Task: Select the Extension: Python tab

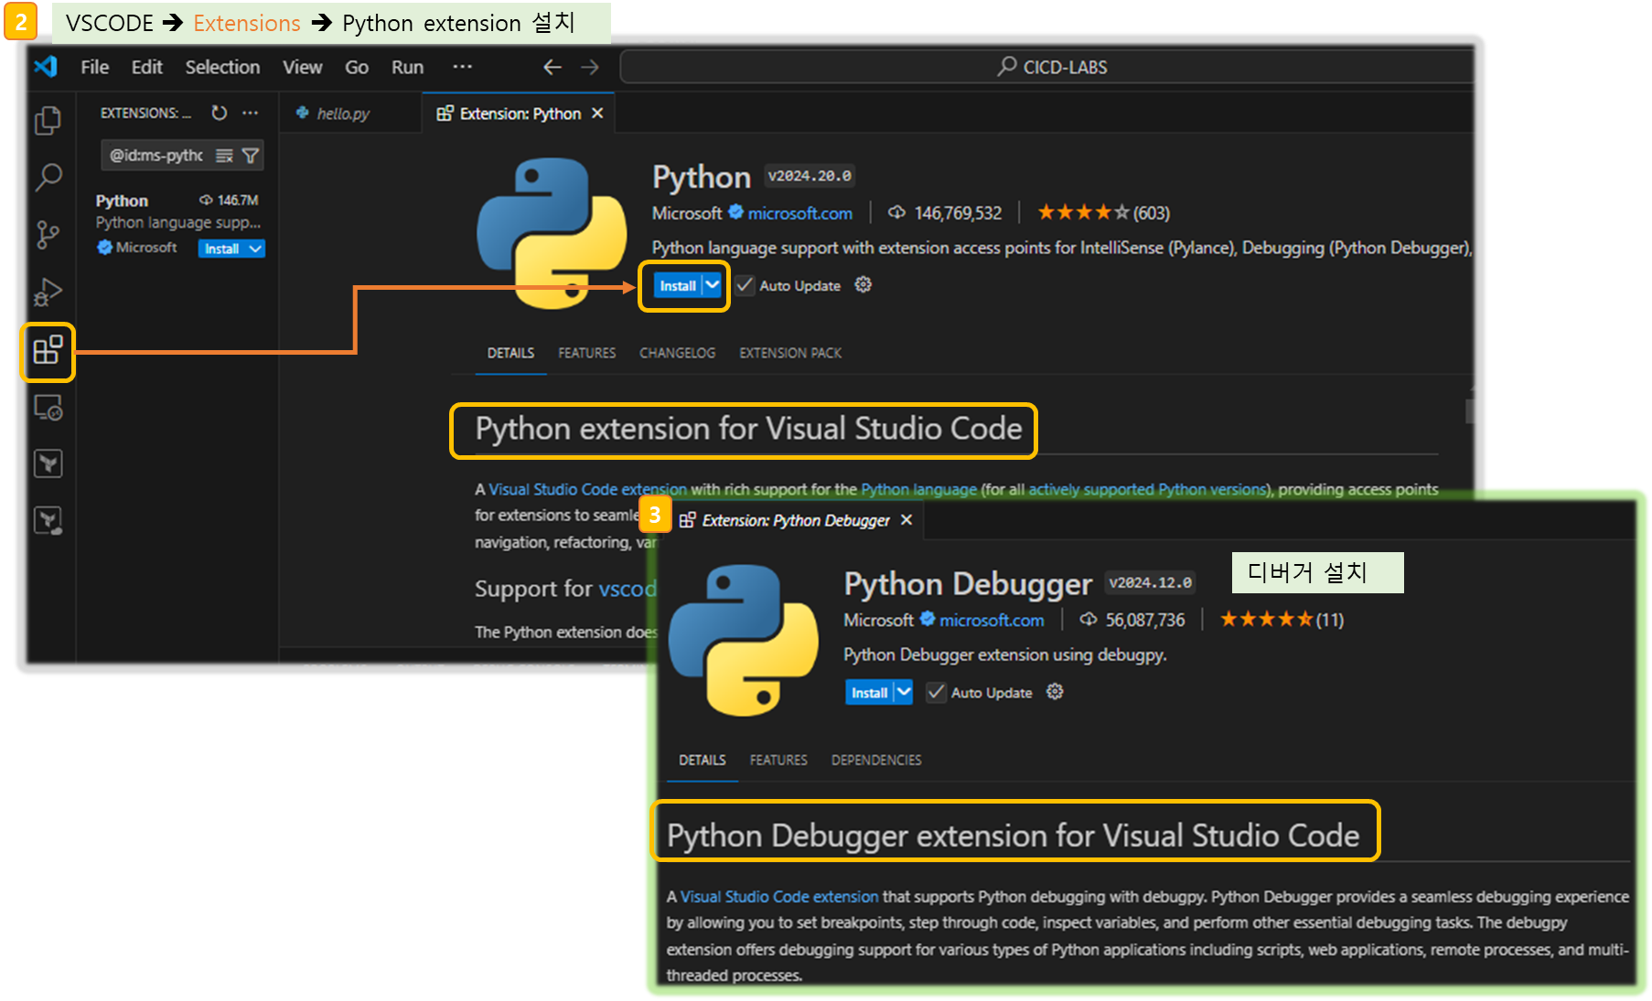Action: [520, 113]
